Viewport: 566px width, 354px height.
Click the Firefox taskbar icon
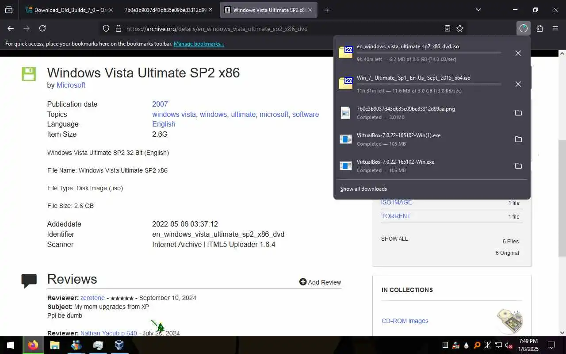tap(33, 345)
